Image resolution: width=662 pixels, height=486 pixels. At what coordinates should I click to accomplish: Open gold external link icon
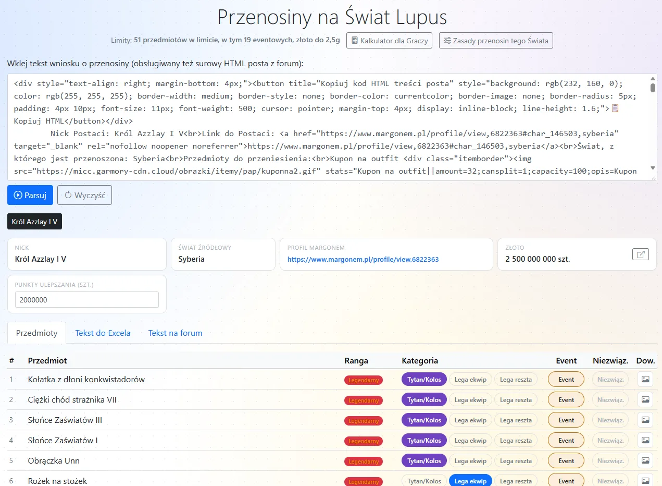640,254
